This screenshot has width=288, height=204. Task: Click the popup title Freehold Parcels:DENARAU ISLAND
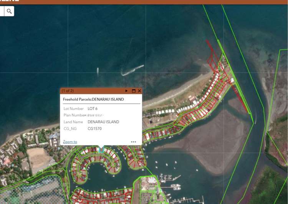click(93, 99)
